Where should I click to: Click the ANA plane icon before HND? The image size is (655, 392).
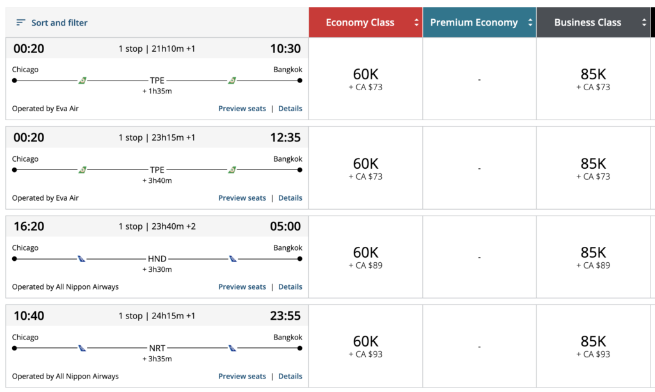[x=81, y=258]
